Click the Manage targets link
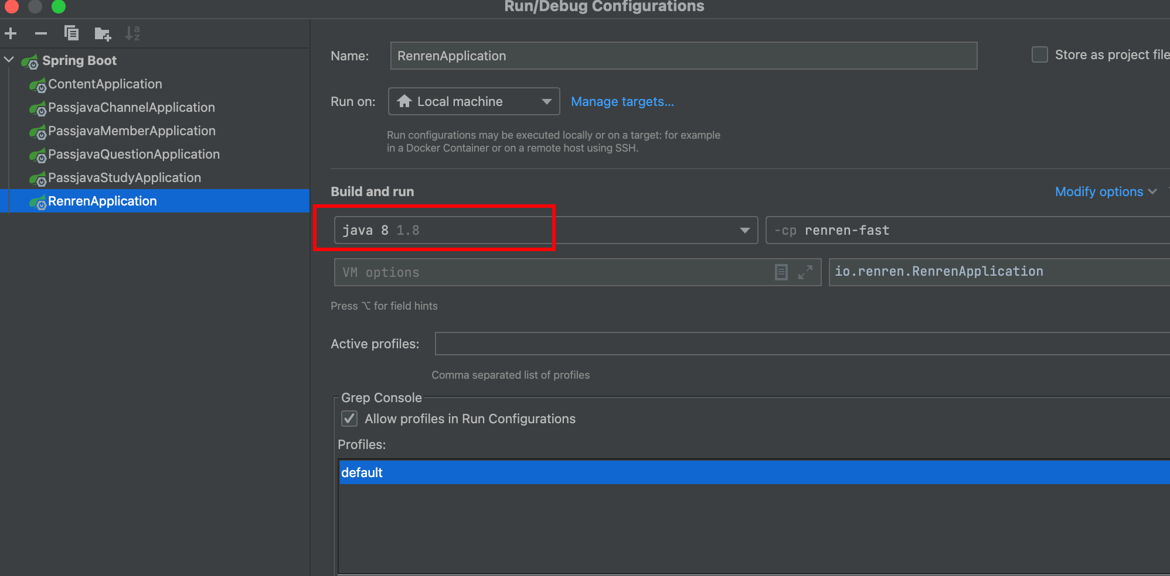The width and height of the screenshot is (1170, 576). tap(622, 102)
